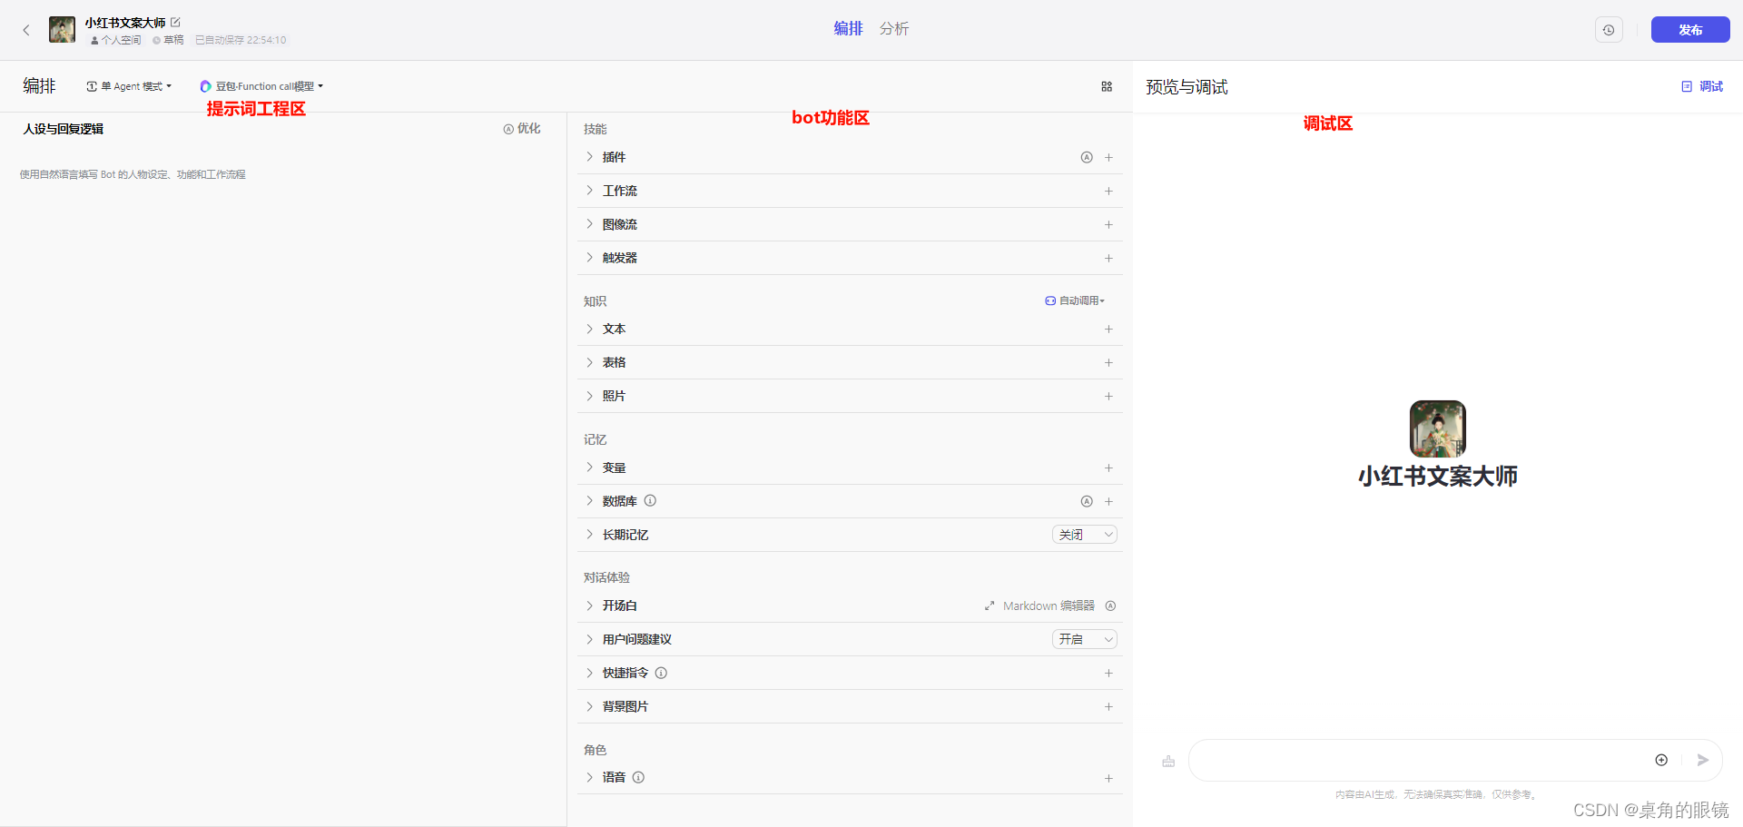Open the 豆包·Function call模型 selector
This screenshot has width=1743, height=827.
[261, 86]
